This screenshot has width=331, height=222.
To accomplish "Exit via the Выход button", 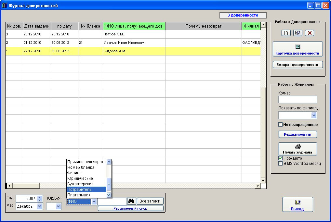I will pos(298,204).
